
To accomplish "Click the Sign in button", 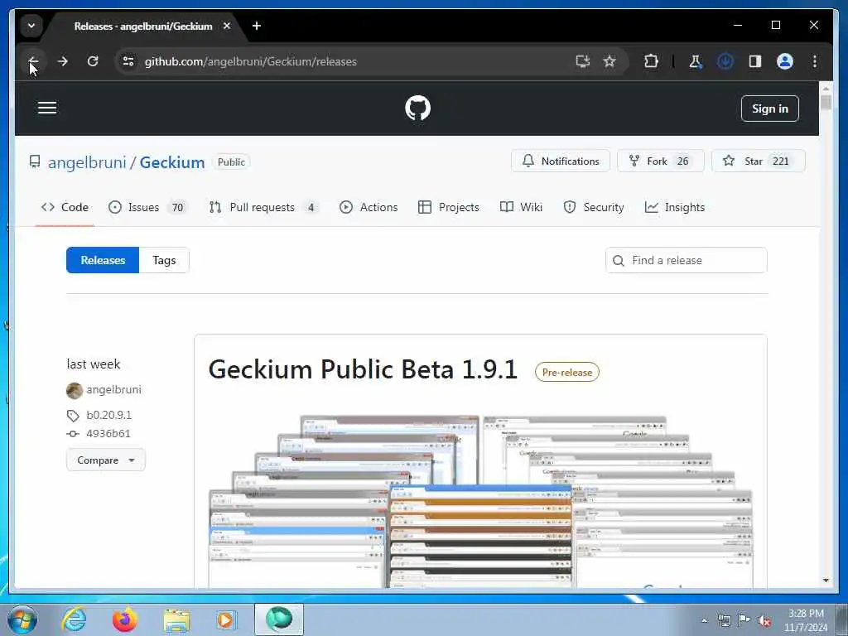I will click(769, 108).
